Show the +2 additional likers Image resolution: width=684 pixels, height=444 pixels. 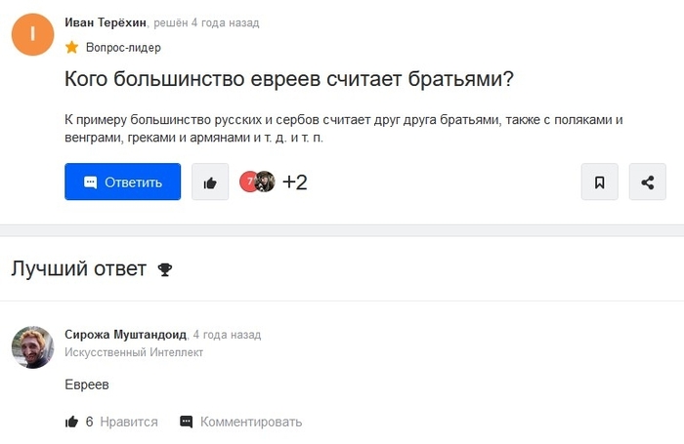[x=295, y=182]
